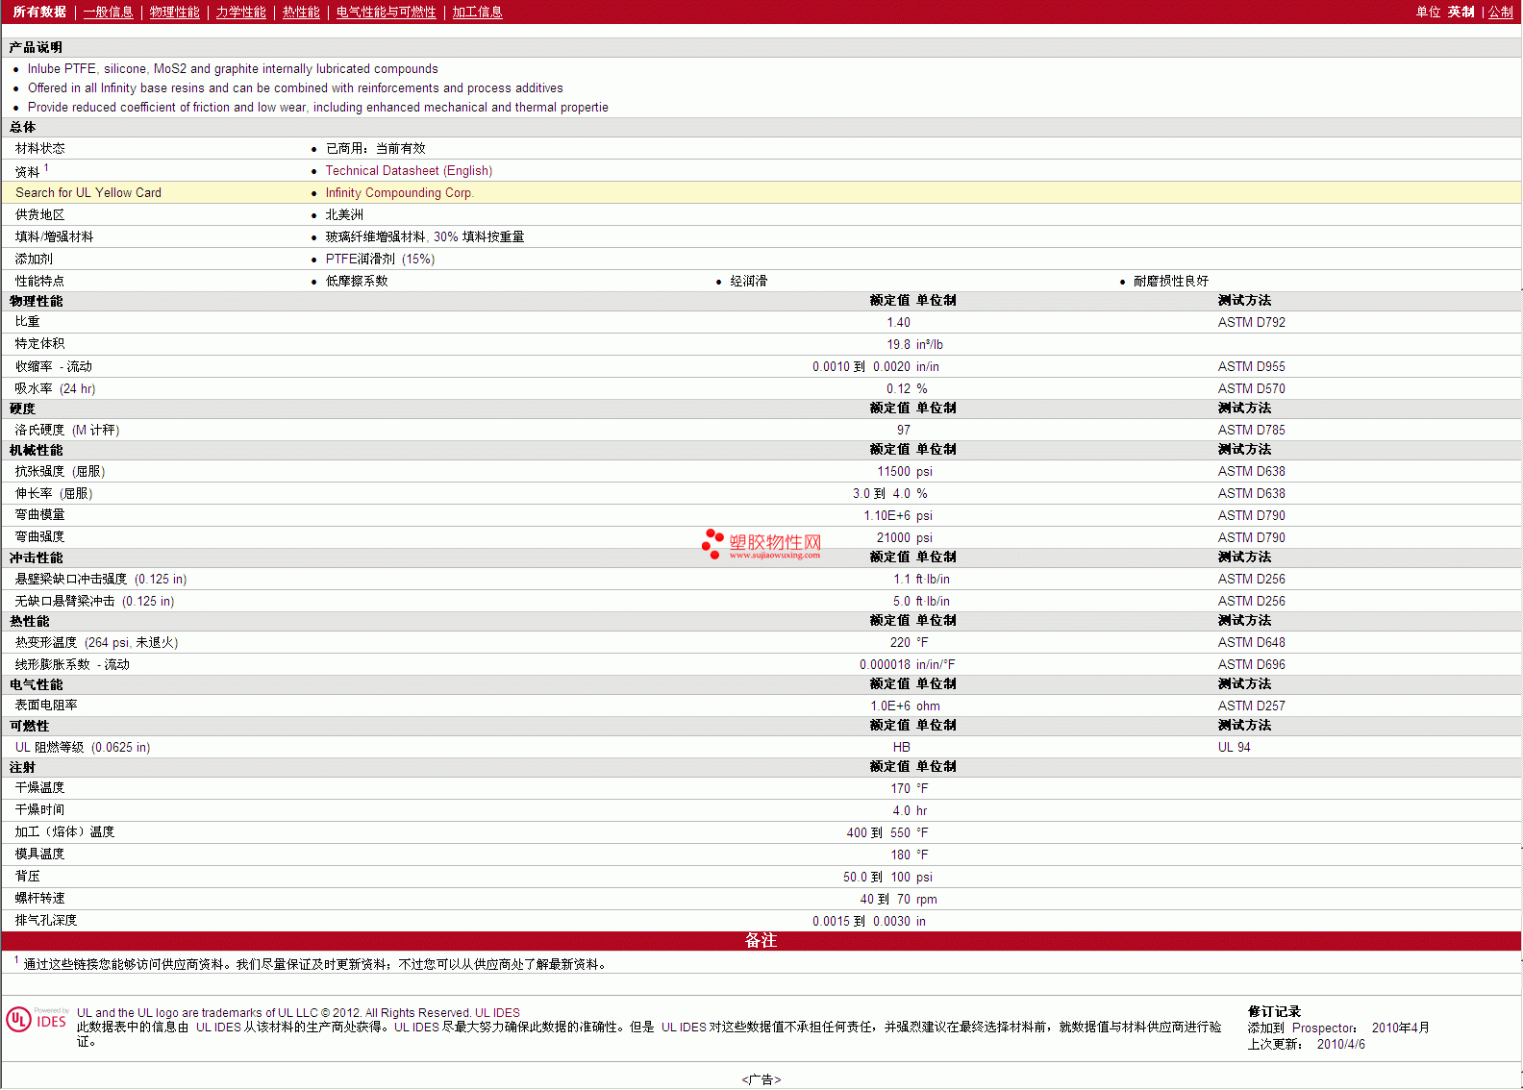Select ASTM D955 test method
The height and width of the screenshot is (1090, 1523).
point(1251,366)
